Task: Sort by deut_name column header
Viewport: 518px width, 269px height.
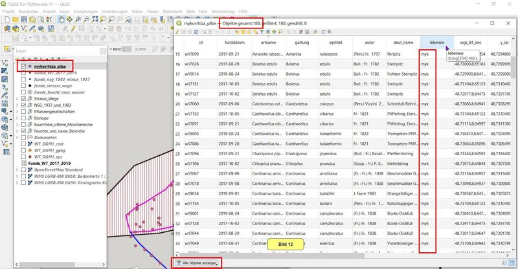Action: tap(403, 43)
